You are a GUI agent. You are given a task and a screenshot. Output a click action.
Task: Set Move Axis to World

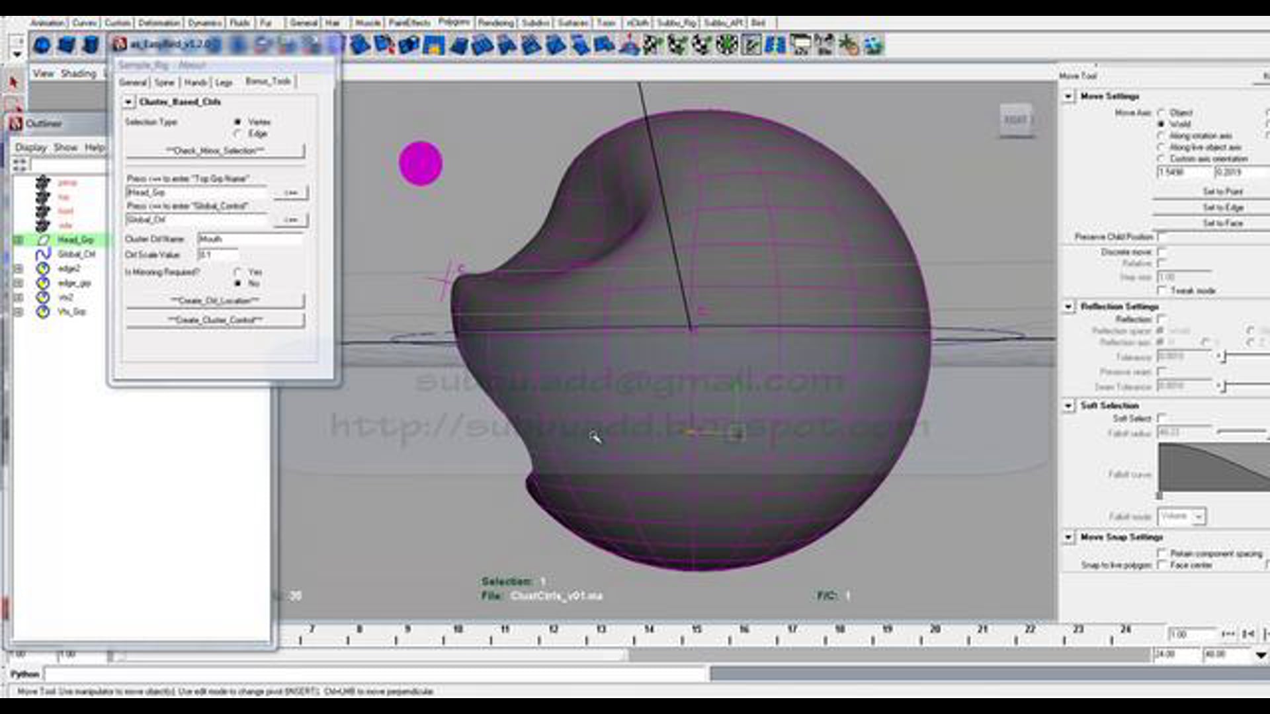(1161, 124)
